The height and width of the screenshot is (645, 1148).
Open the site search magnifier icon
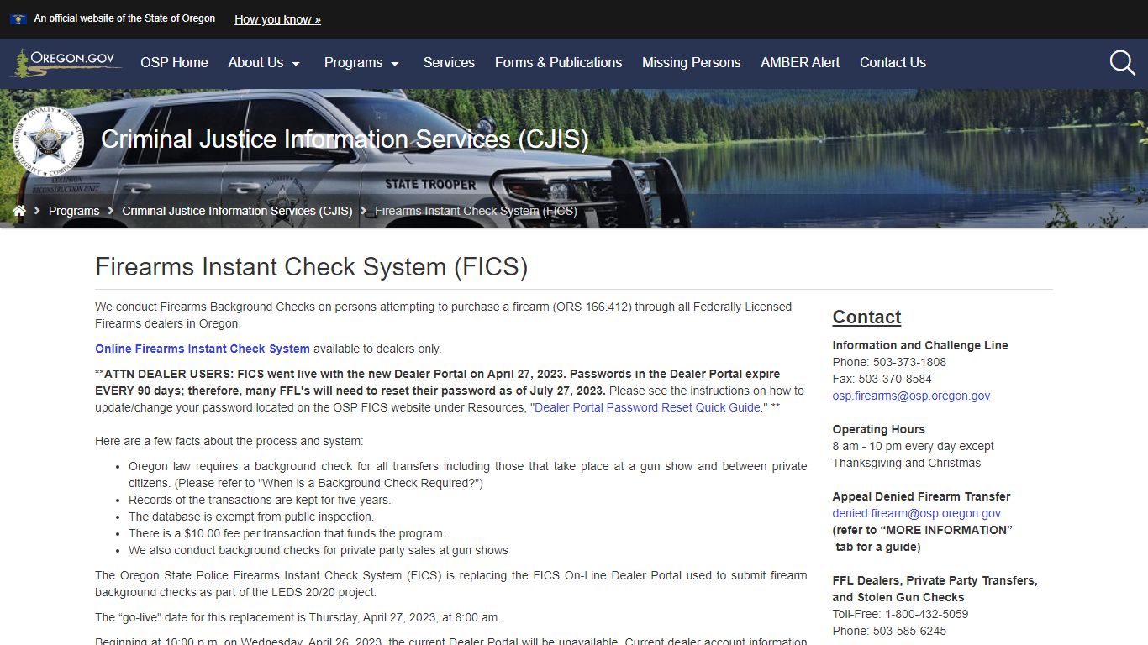(x=1123, y=63)
